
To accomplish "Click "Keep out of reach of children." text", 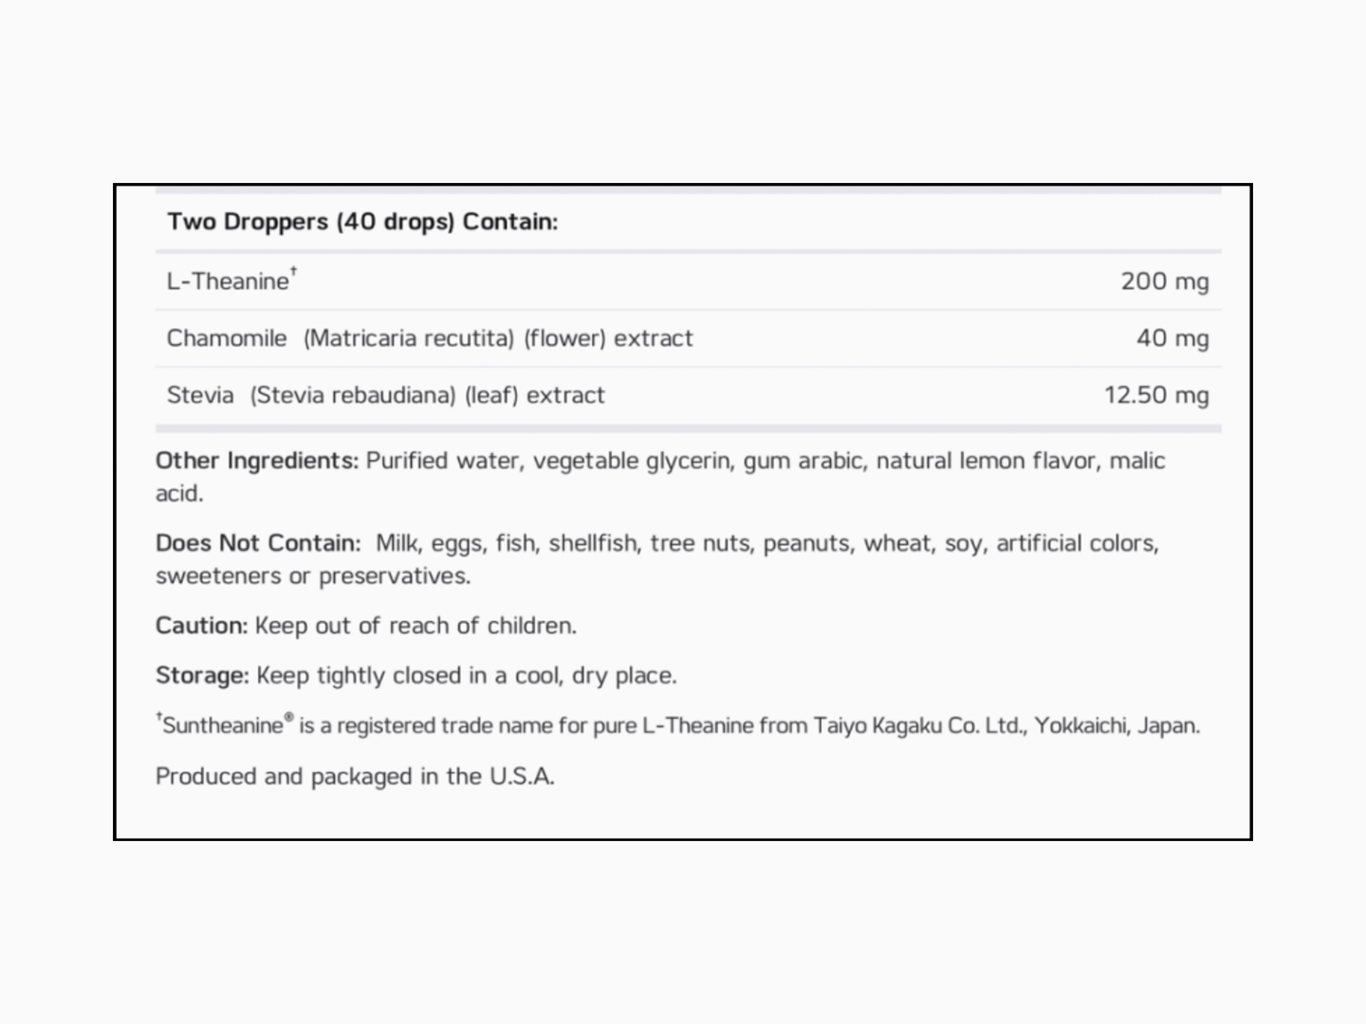I will pos(416,626).
